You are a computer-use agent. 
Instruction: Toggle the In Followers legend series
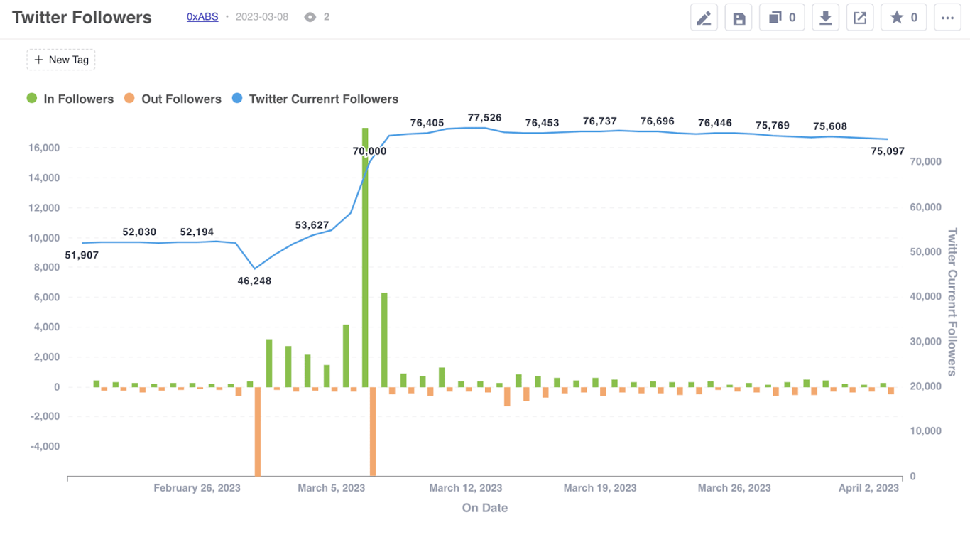[70, 99]
